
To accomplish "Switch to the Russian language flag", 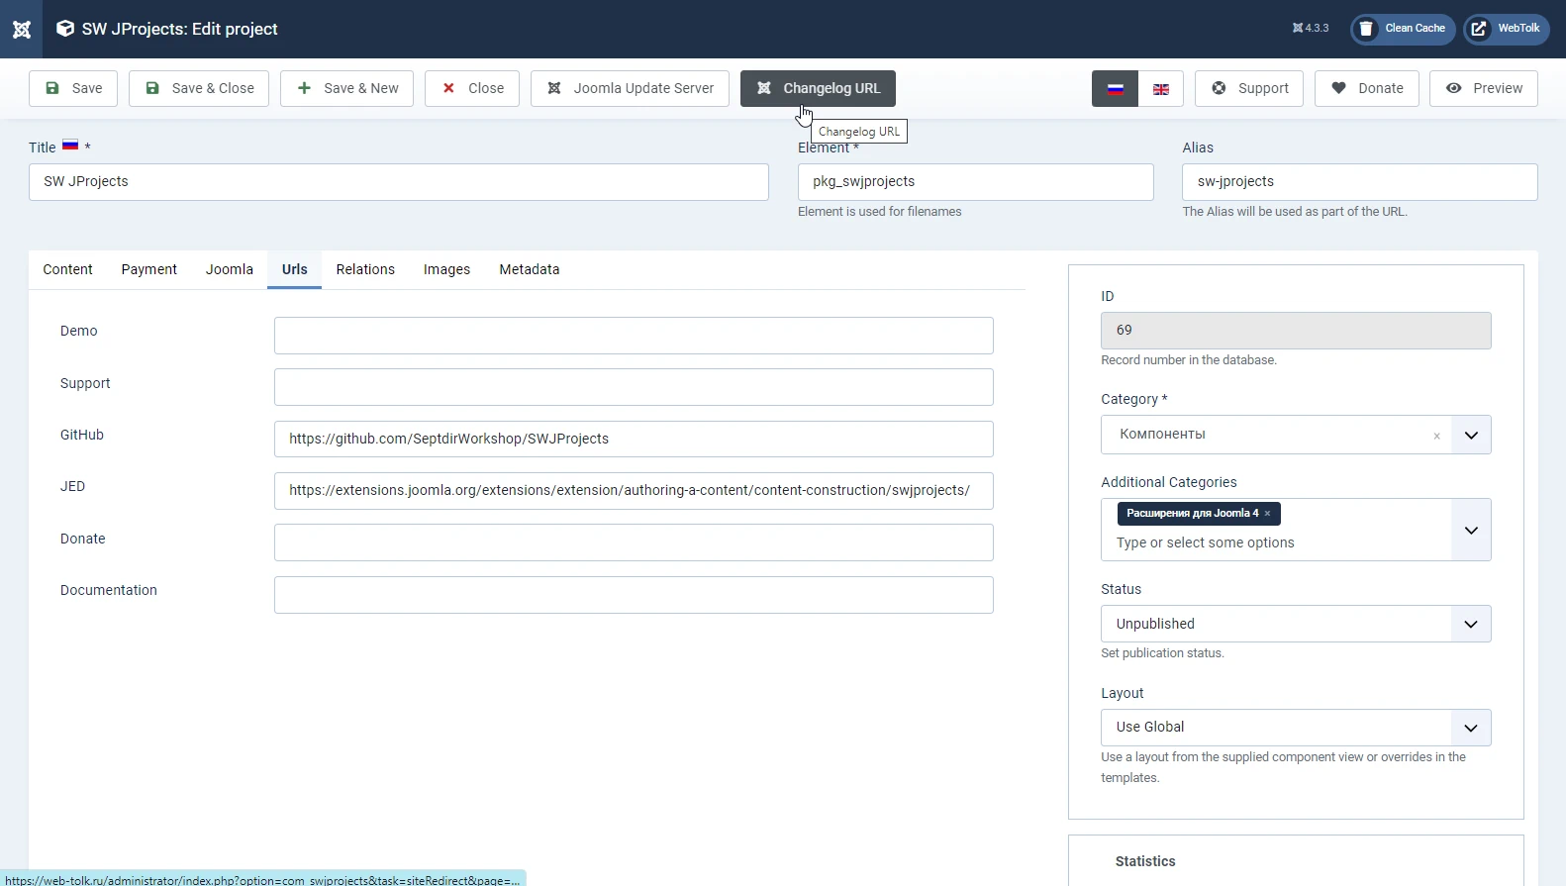I will pyautogui.click(x=1115, y=88).
